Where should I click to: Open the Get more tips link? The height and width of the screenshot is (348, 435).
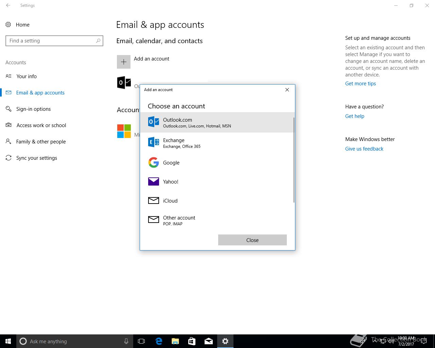(360, 84)
